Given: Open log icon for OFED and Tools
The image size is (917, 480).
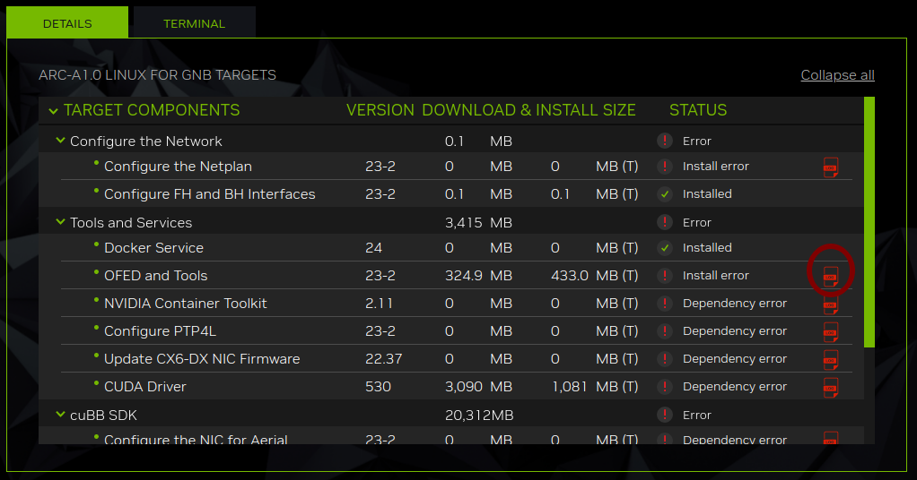Looking at the screenshot, I should coord(831,277).
